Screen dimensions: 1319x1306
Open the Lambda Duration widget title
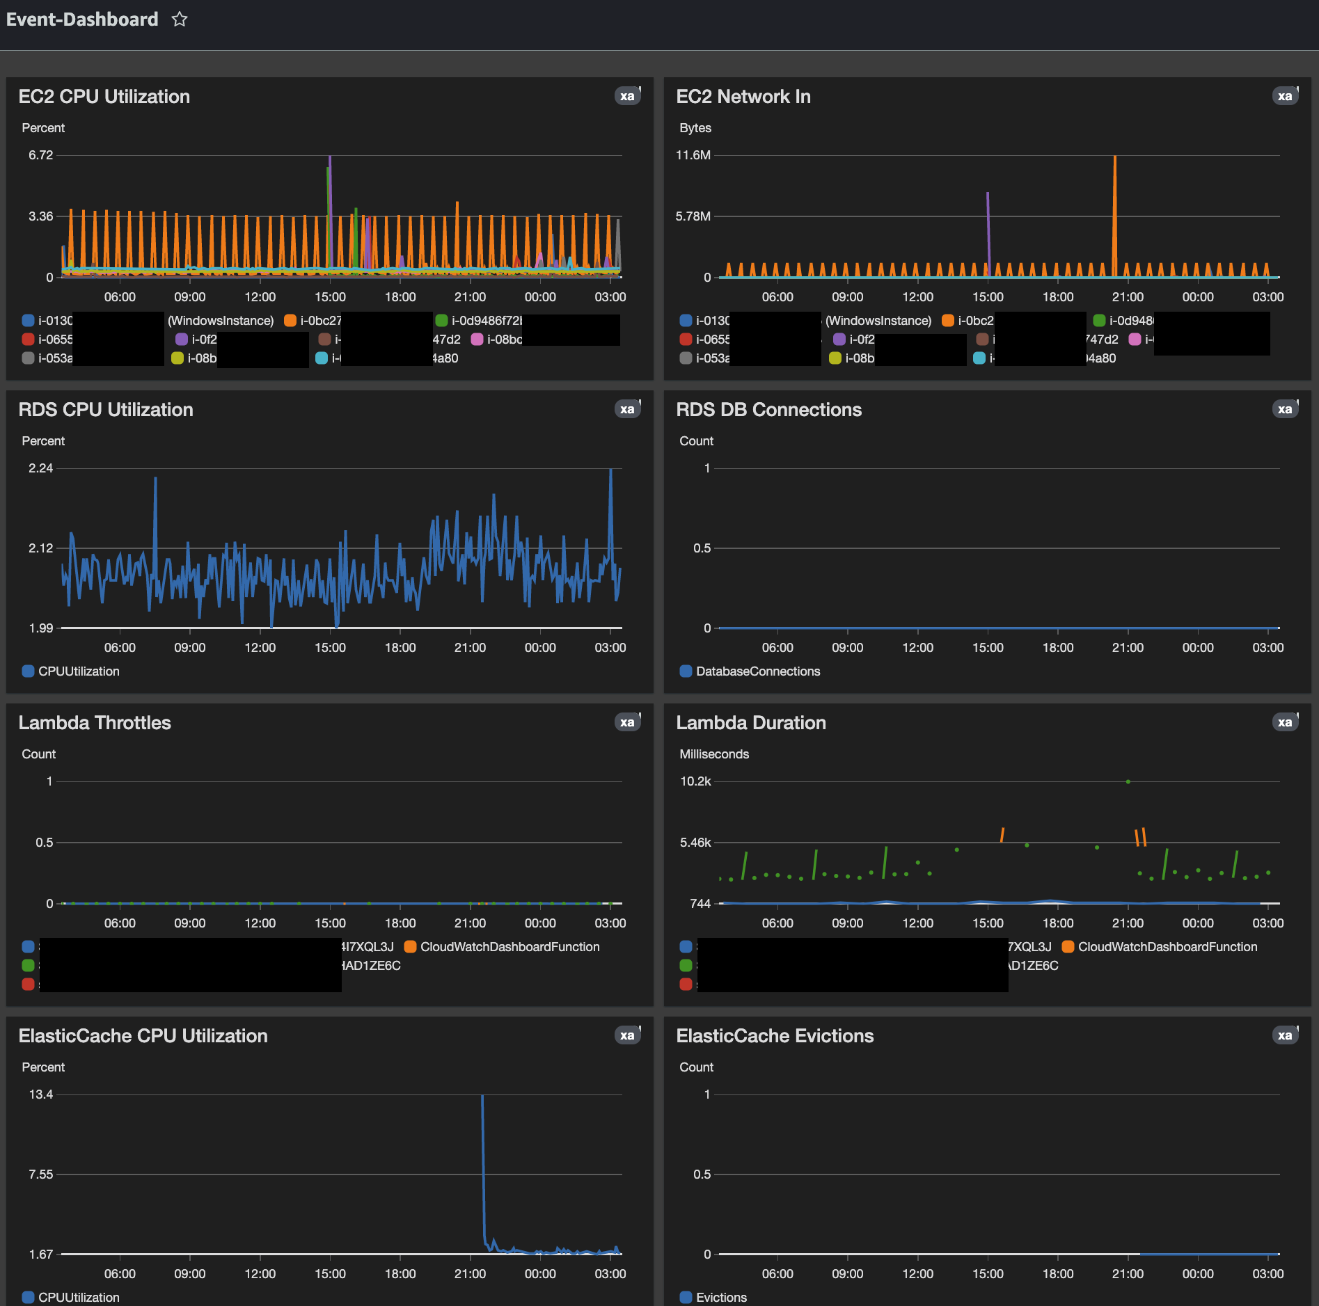click(751, 723)
